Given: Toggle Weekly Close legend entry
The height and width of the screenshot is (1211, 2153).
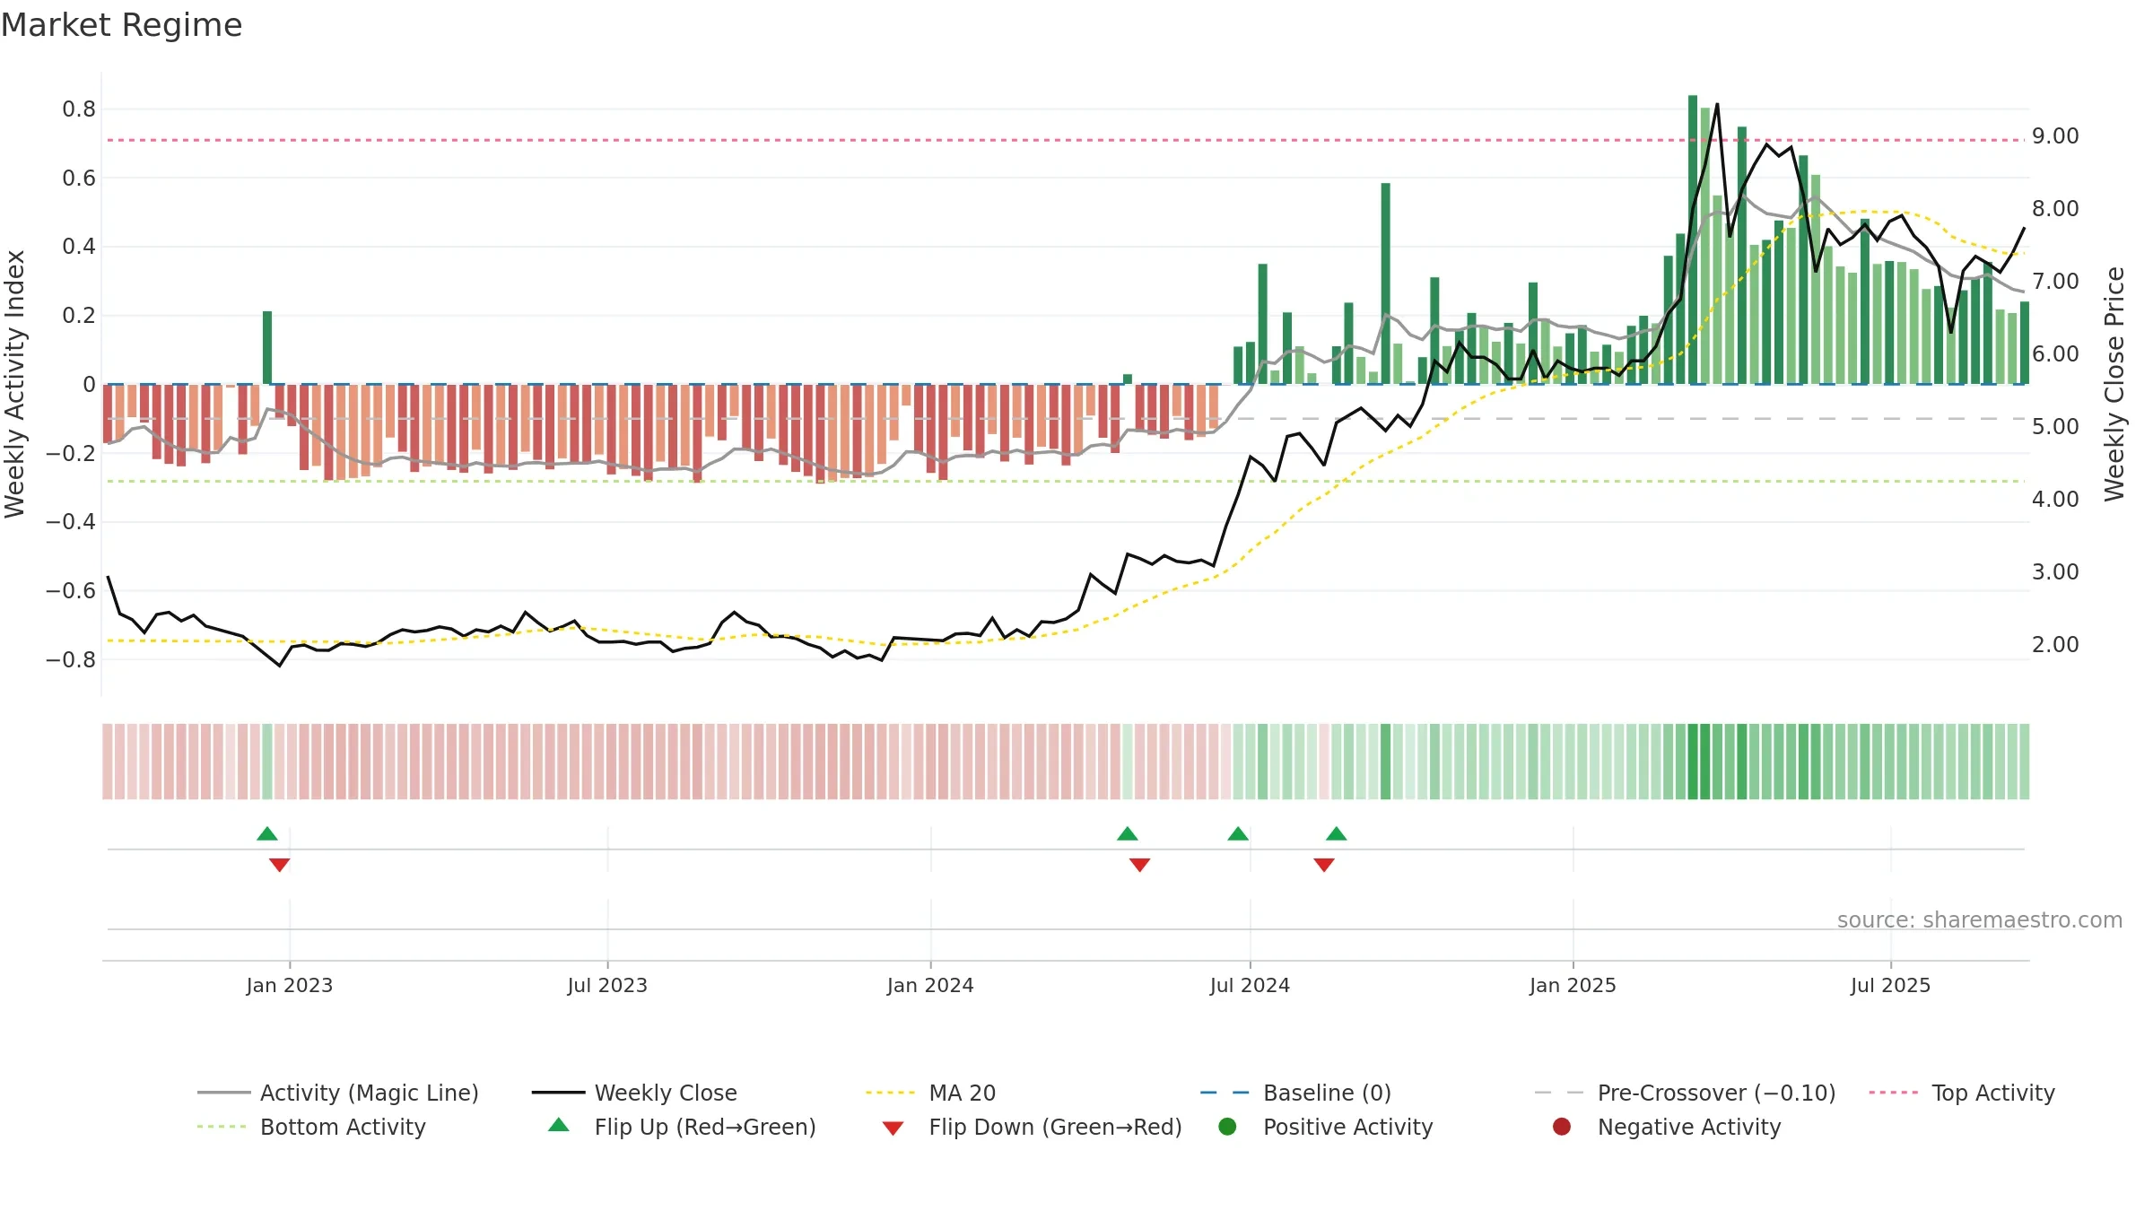Looking at the screenshot, I should [634, 1093].
